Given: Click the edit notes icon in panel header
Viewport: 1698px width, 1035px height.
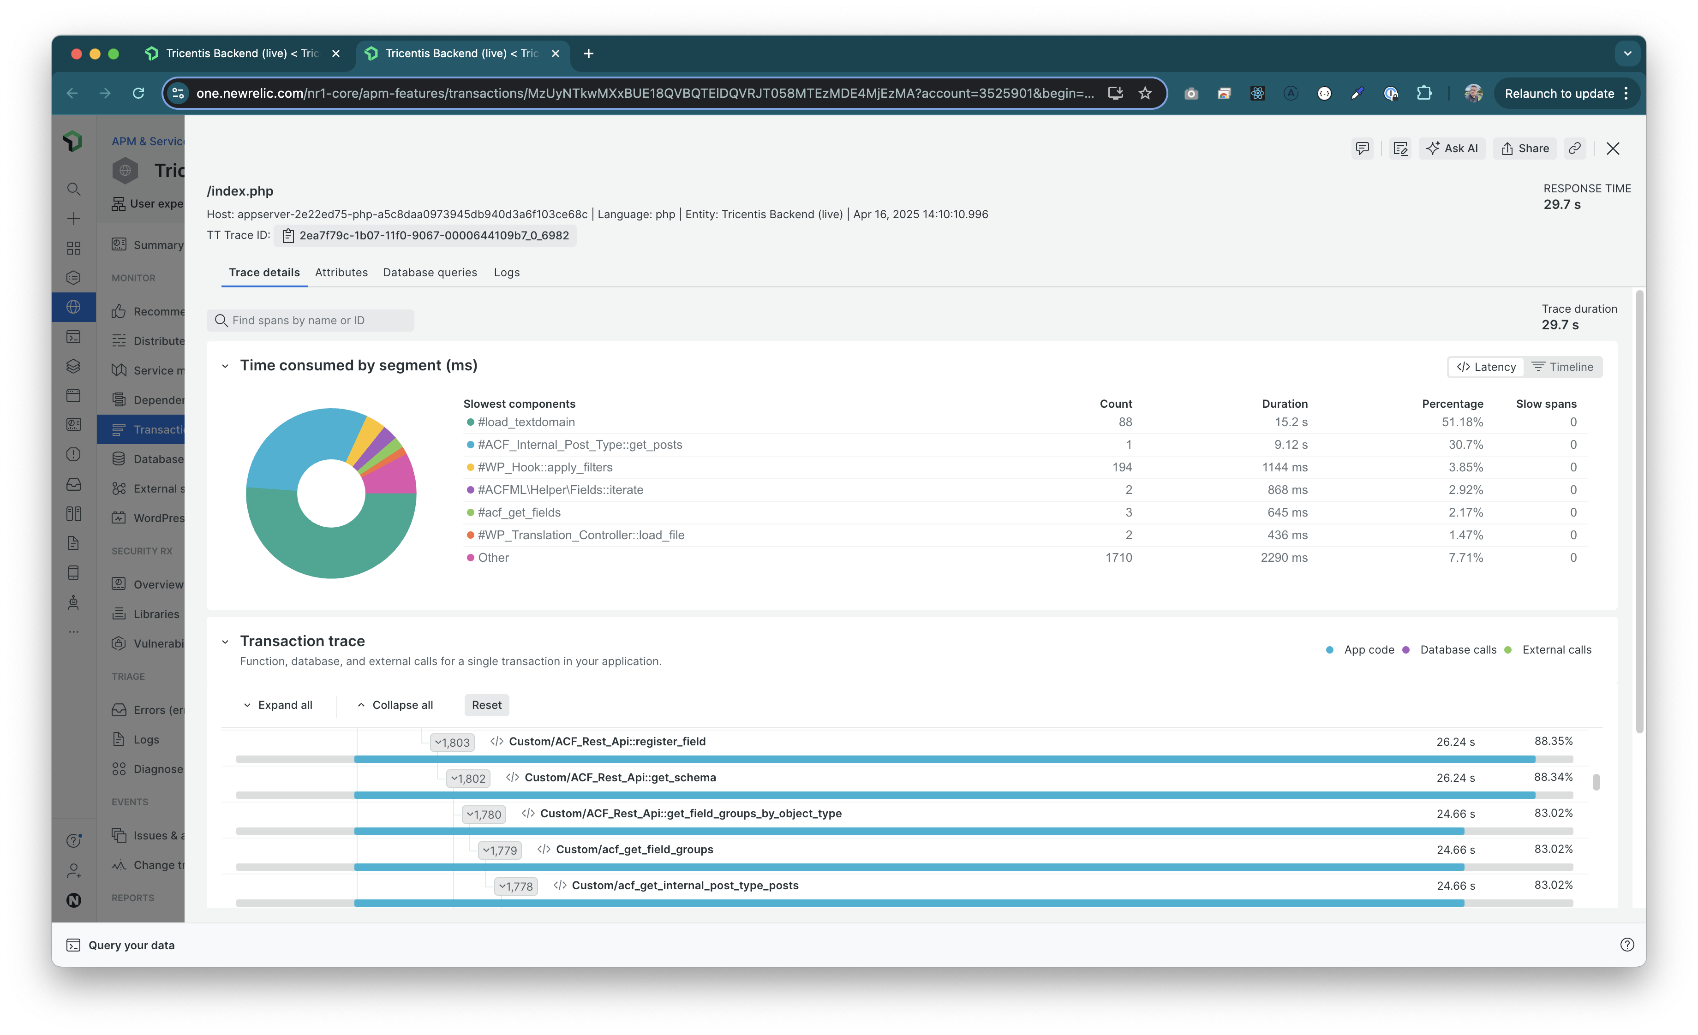Looking at the screenshot, I should (1399, 148).
